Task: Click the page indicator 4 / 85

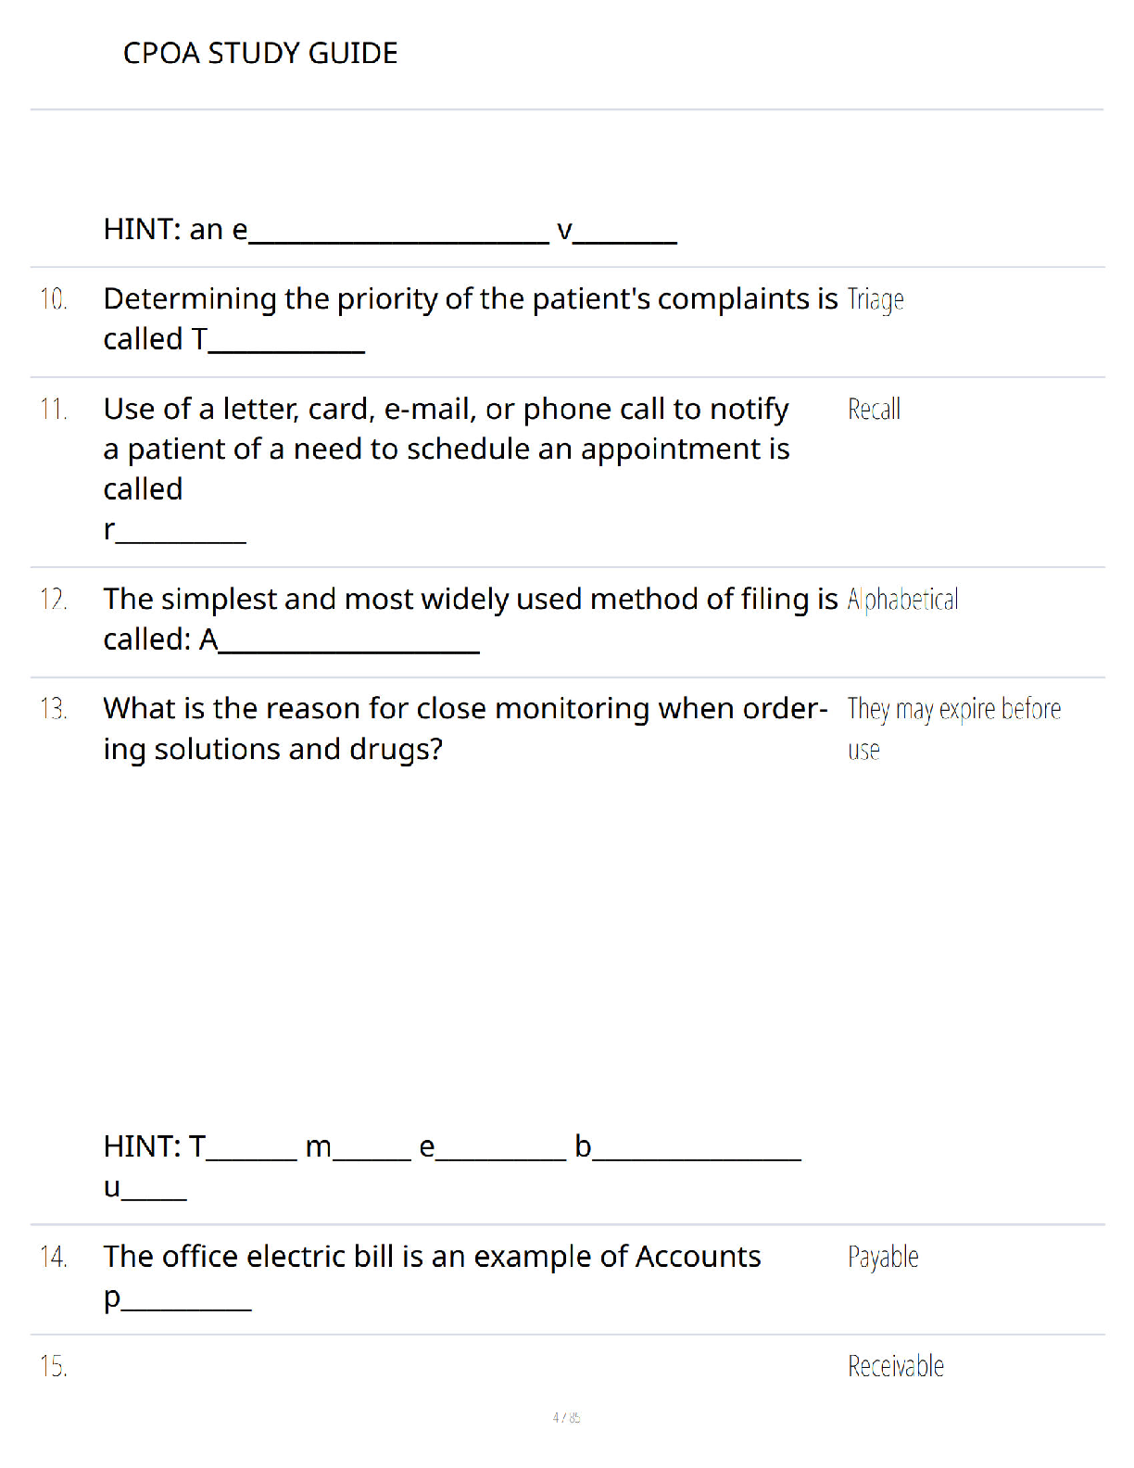Action: click(566, 1417)
